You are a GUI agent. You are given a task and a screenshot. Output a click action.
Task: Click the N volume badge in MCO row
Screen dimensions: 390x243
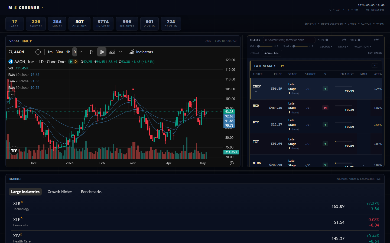(325, 108)
